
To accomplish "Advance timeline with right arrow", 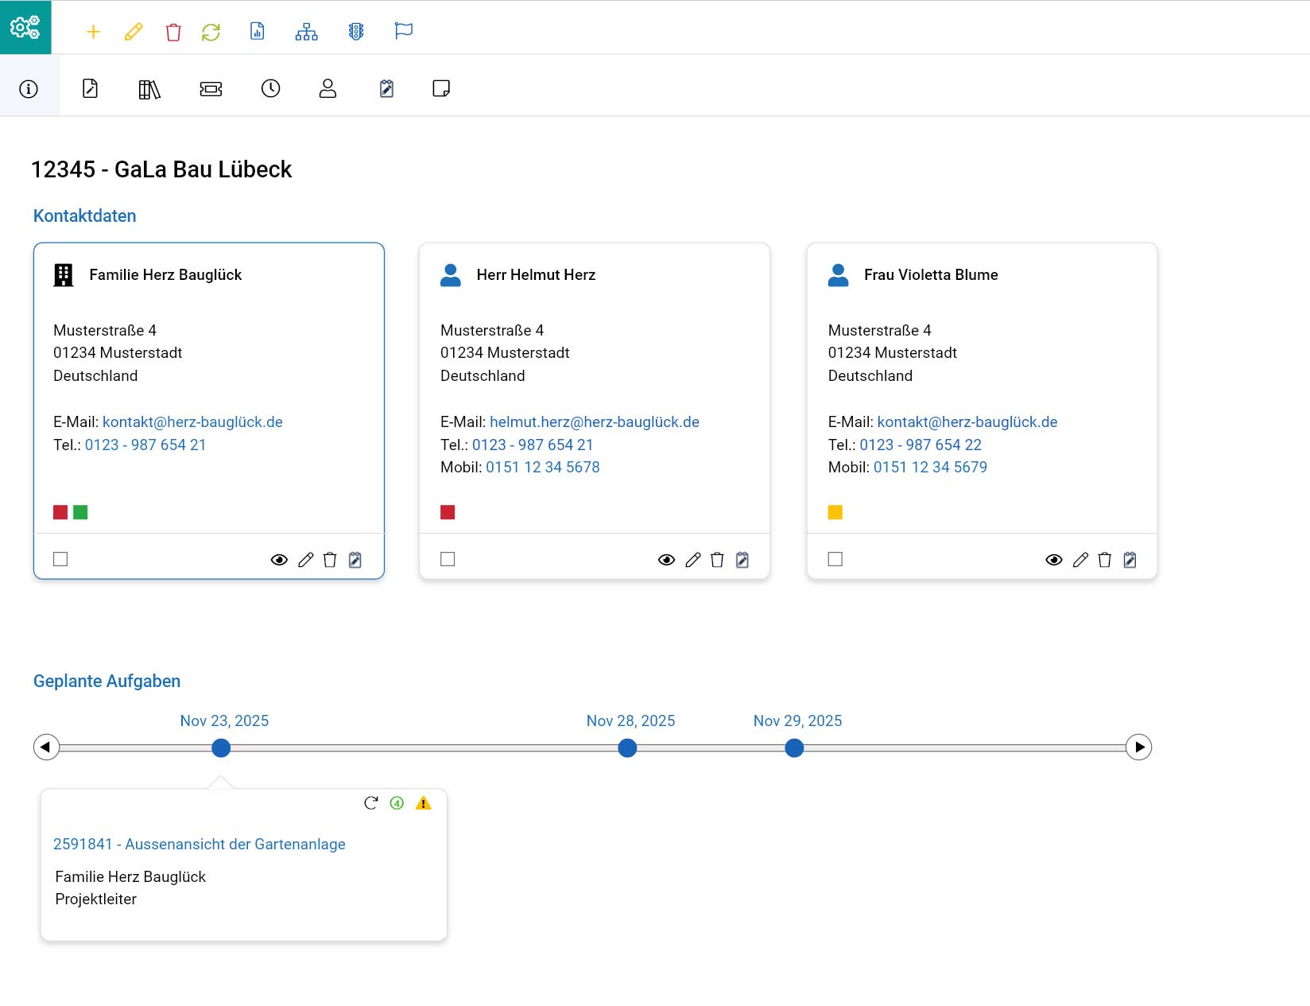I will 1139,747.
